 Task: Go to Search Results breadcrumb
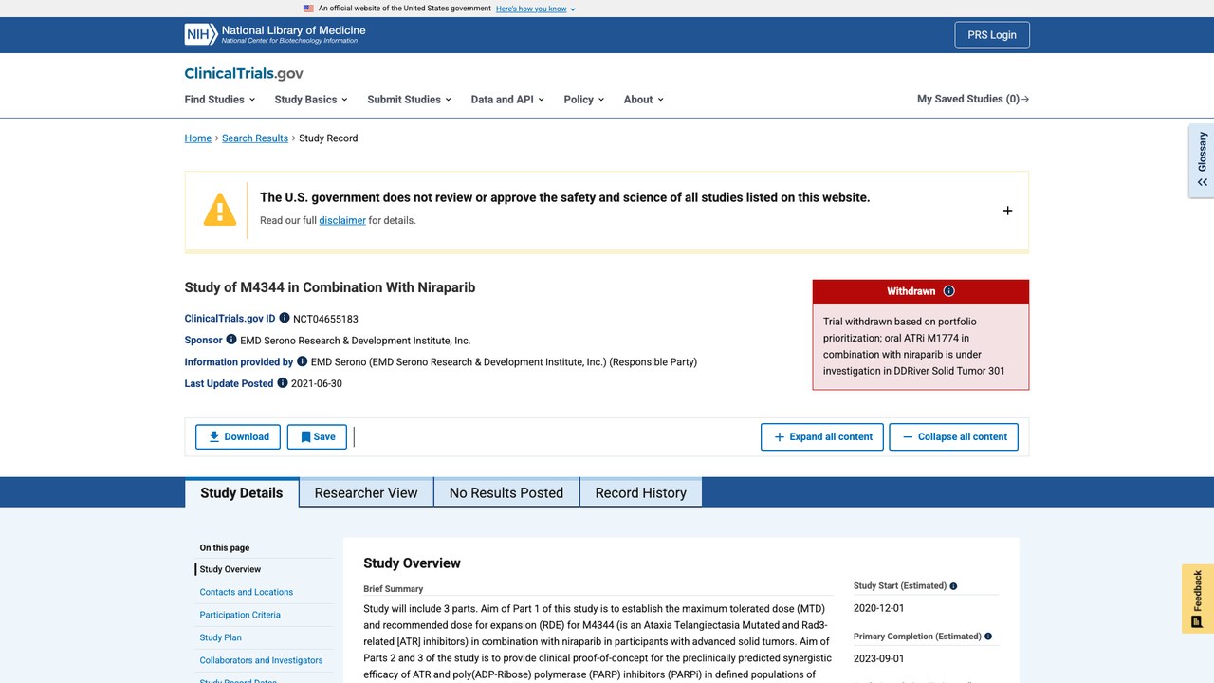coord(255,138)
